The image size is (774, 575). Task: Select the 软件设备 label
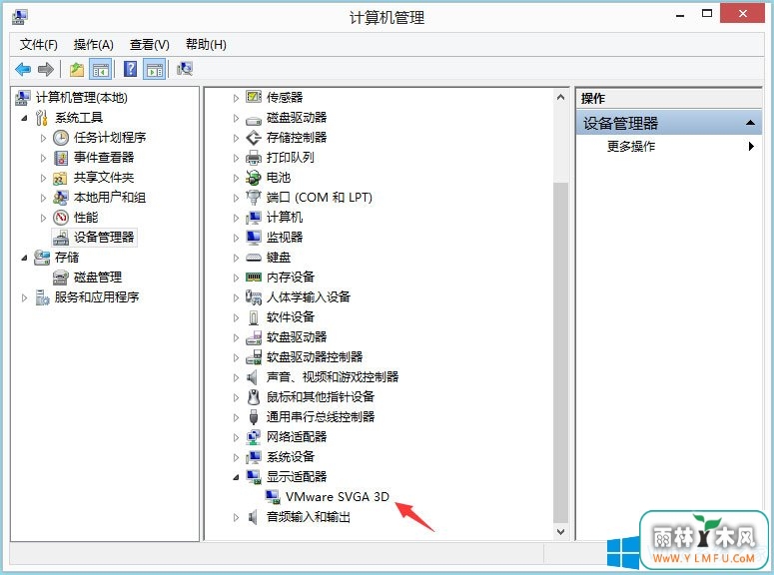click(x=291, y=317)
